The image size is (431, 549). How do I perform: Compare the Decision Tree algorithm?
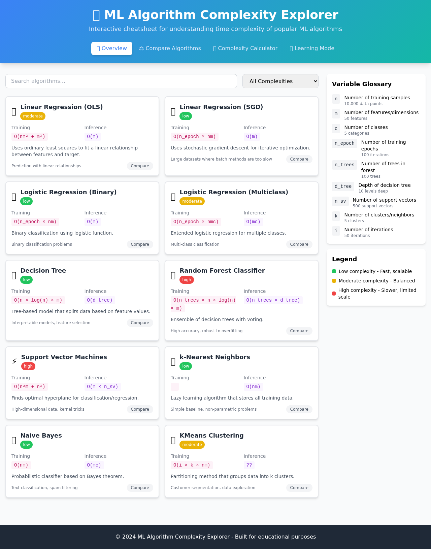[x=140, y=323]
